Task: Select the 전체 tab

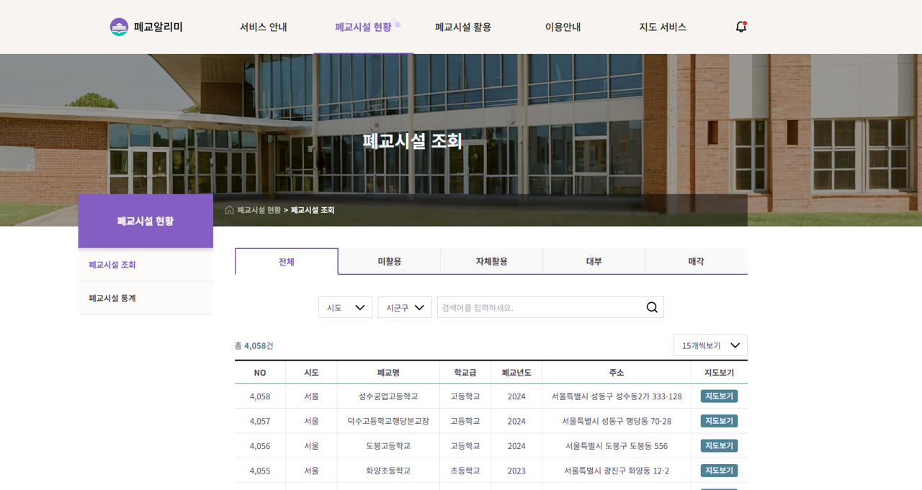Action: pyautogui.click(x=286, y=261)
